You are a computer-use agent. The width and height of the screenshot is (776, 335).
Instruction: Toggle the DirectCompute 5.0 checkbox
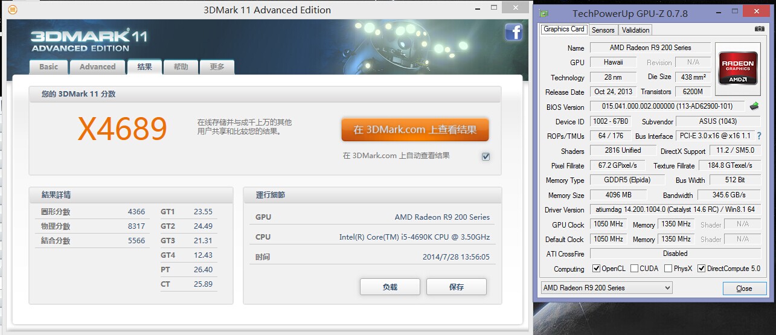click(x=701, y=269)
